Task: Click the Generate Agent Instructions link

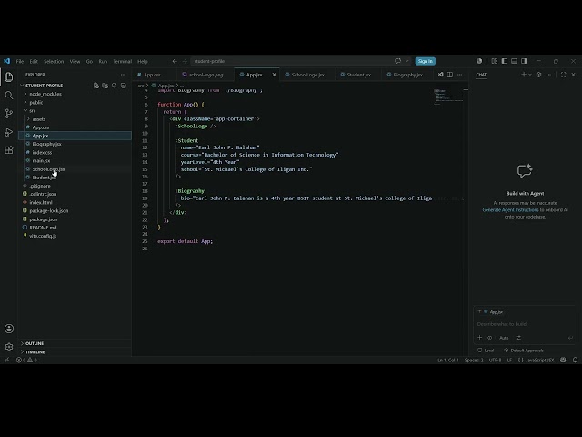Action: [x=510, y=210]
